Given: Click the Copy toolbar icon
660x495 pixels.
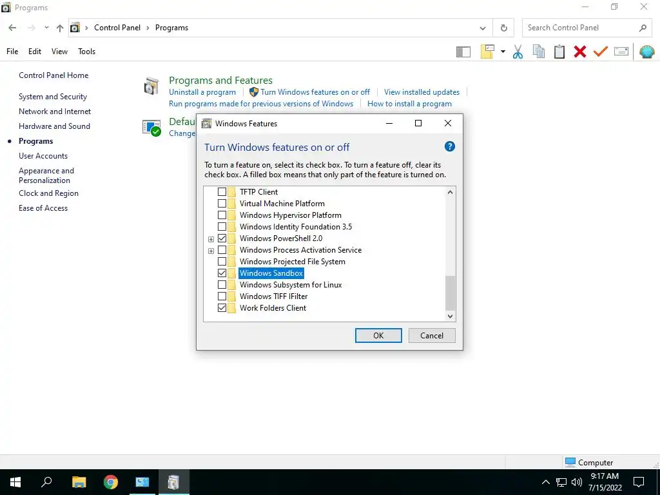Looking at the screenshot, I should (x=538, y=52).
